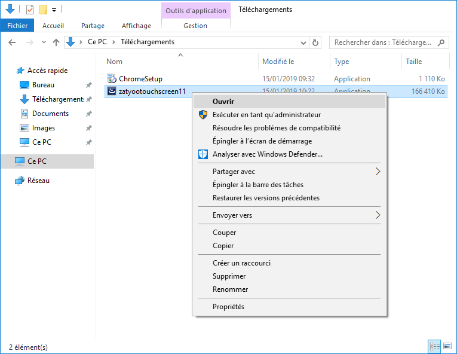457x354 pixels.
Task: Click download arrow icon in address bar
Action: (x=70, y=42)
